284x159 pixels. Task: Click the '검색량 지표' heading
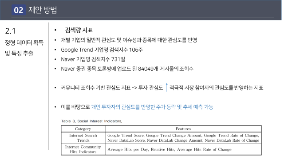click(x=79, y=30)
